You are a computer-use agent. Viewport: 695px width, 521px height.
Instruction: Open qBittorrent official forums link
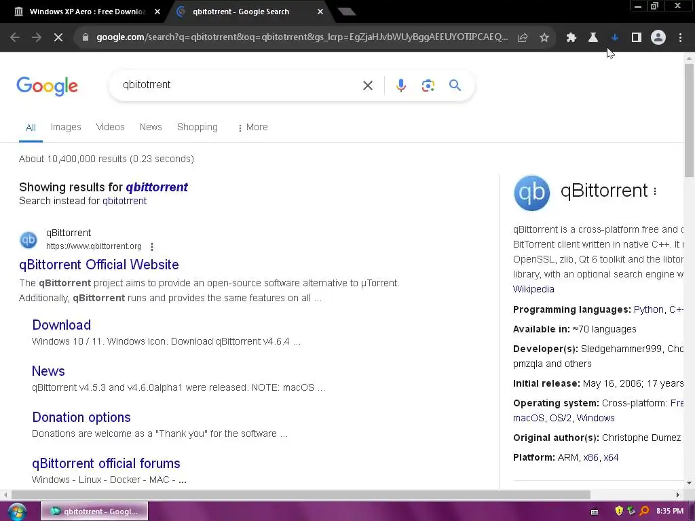tap(106, 463)
